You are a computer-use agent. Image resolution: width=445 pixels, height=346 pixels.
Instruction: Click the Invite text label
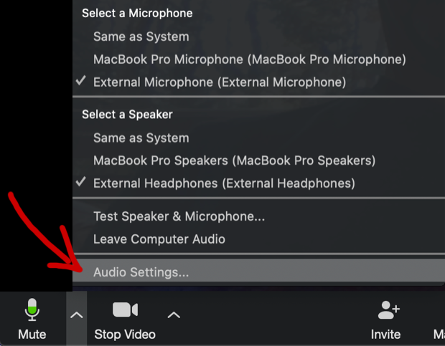pos(385,335)
